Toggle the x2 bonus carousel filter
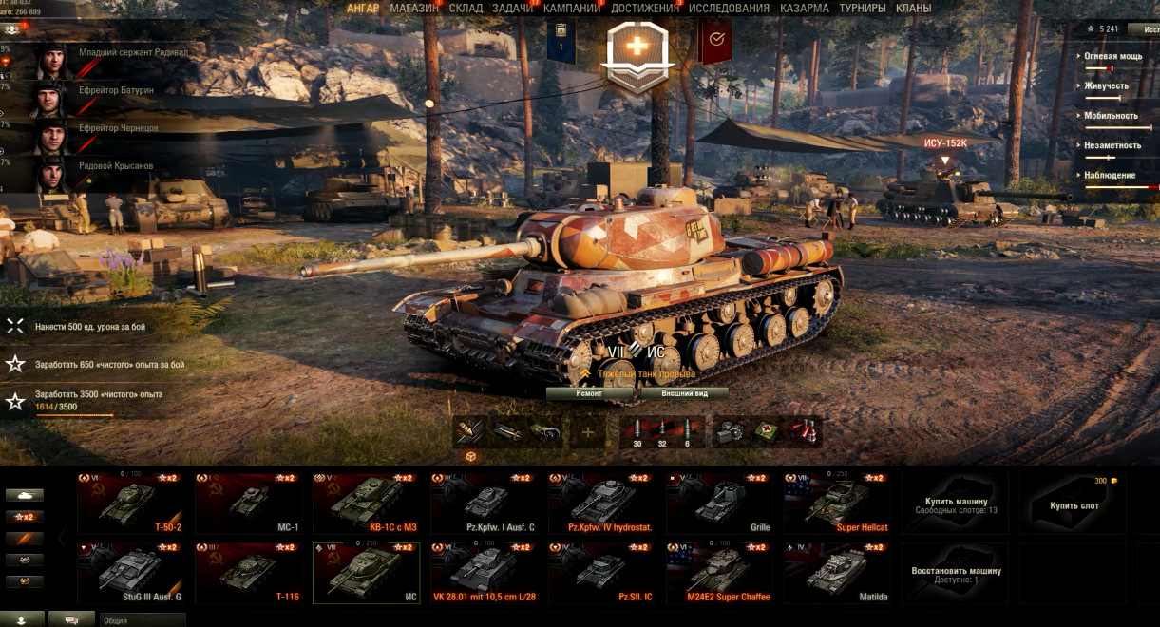 pyautogui.click(x=25, y=517)
